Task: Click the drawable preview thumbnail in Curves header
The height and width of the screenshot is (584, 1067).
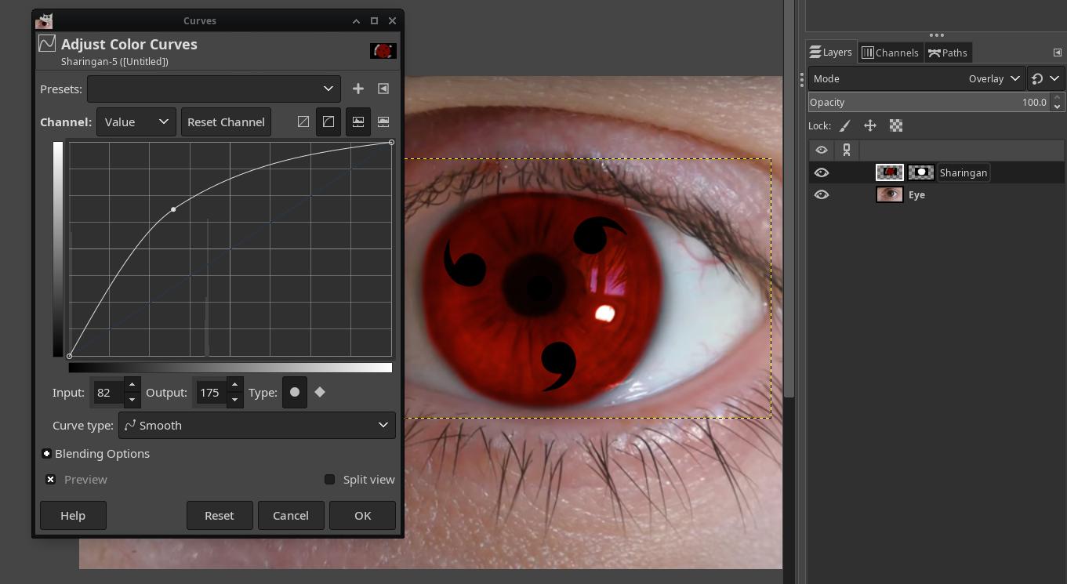Action: point(383,51)
